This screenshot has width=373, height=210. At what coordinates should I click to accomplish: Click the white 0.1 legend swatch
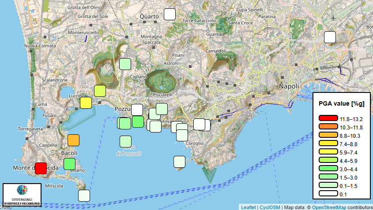click(x=328, y=193)
